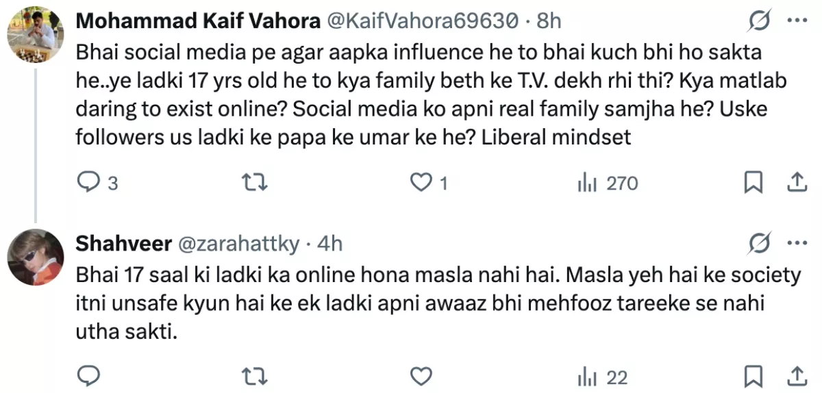822x393 pixels.
Task: Share Mohammad Kaif Vahora's tweet
Action: coord(796,183)
